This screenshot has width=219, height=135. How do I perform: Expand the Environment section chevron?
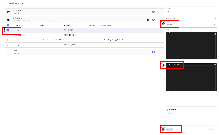159,12
